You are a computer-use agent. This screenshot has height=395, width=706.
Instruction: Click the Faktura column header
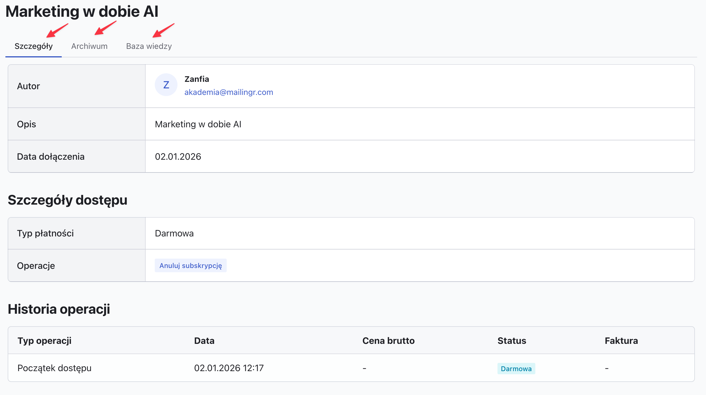click(621, 340)
